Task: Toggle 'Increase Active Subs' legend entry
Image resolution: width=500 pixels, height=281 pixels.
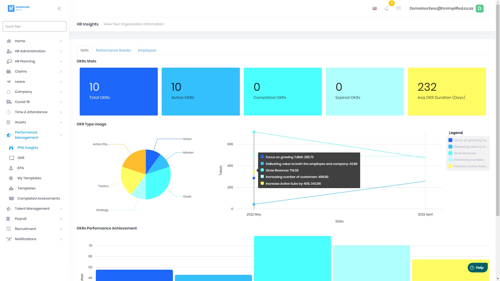Action: coord(468,166)
